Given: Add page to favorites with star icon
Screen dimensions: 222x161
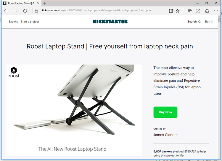Looking at the screenshot, I should coord(178,11).
